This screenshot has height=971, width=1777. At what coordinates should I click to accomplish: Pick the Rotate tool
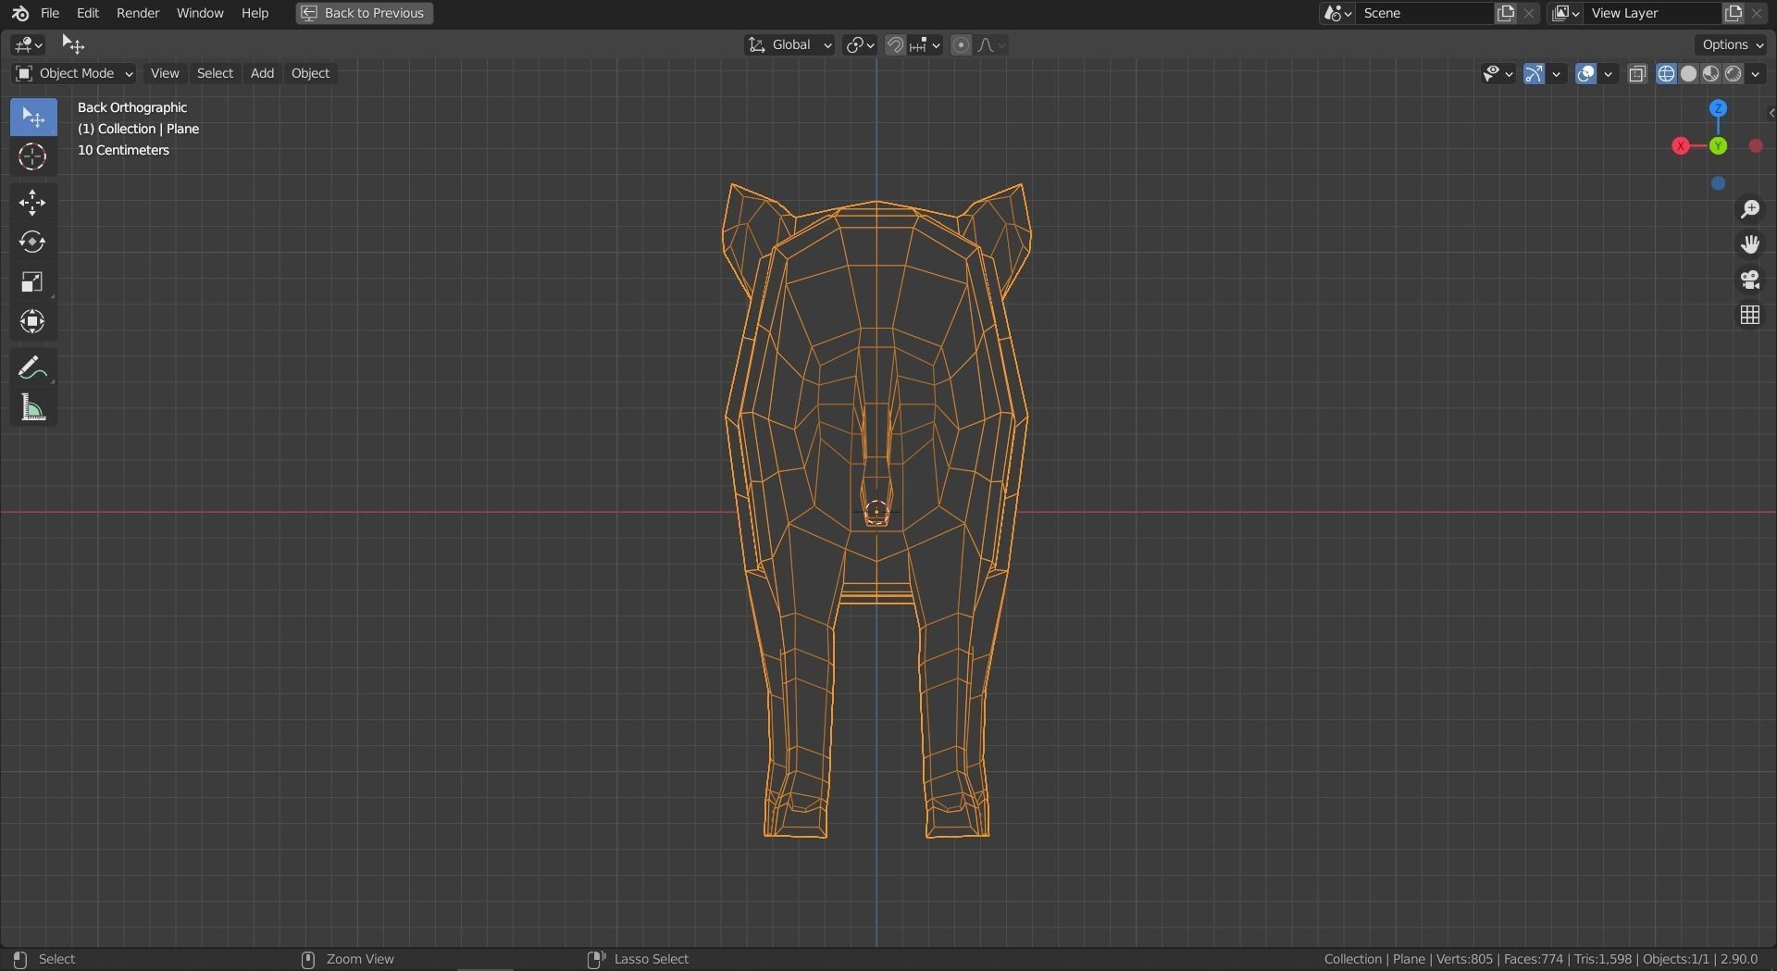(33, 243)
